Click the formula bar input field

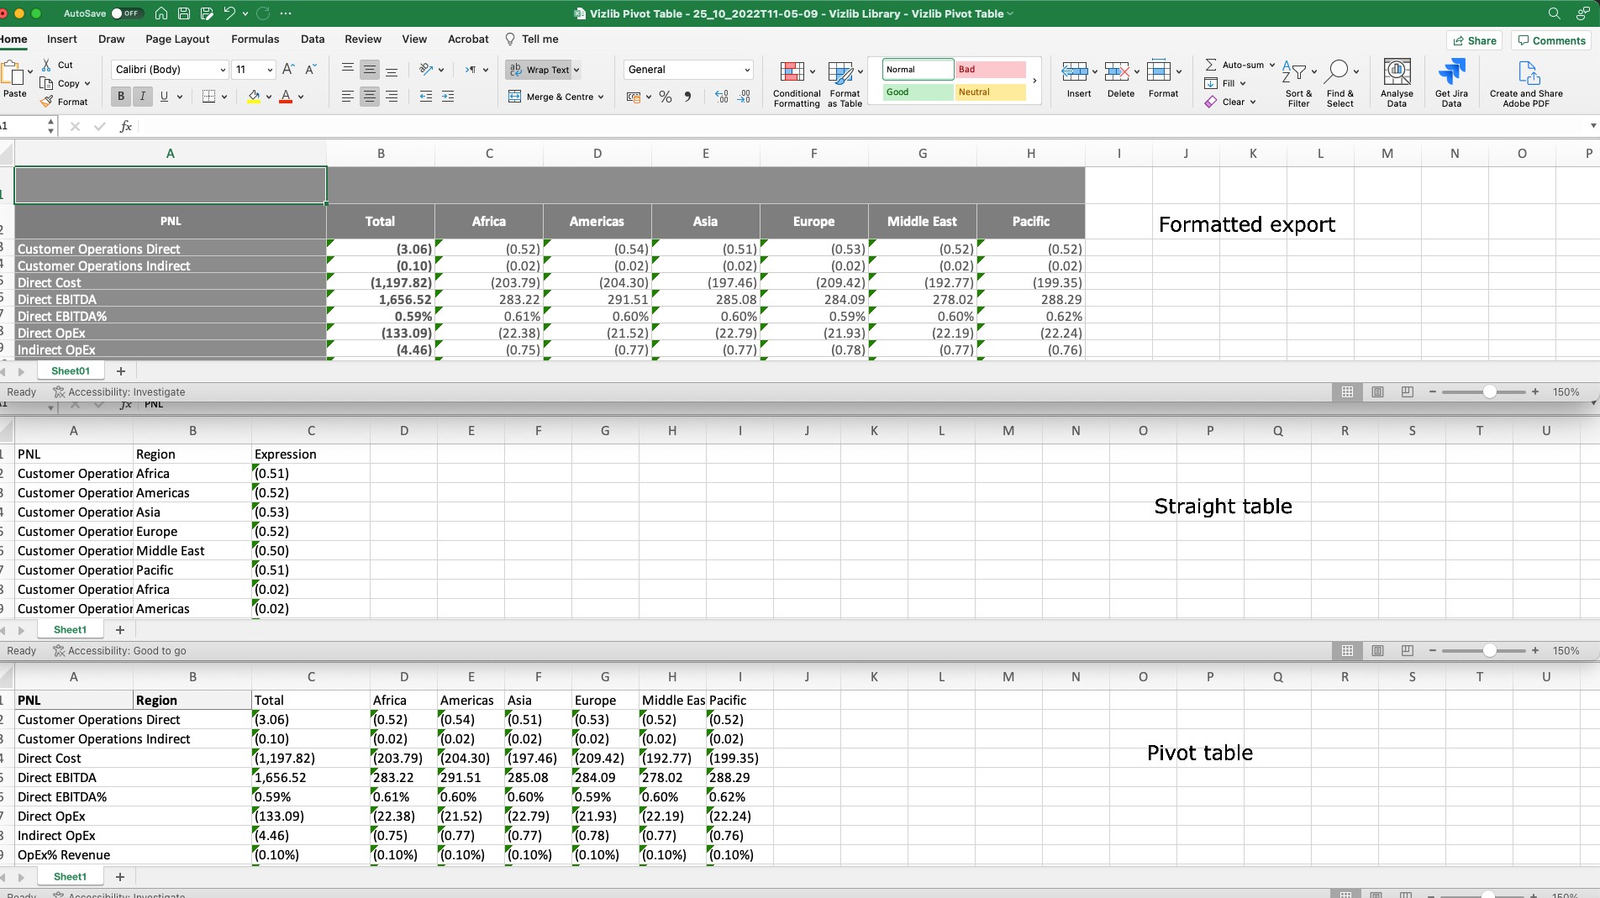click(861, 126)
